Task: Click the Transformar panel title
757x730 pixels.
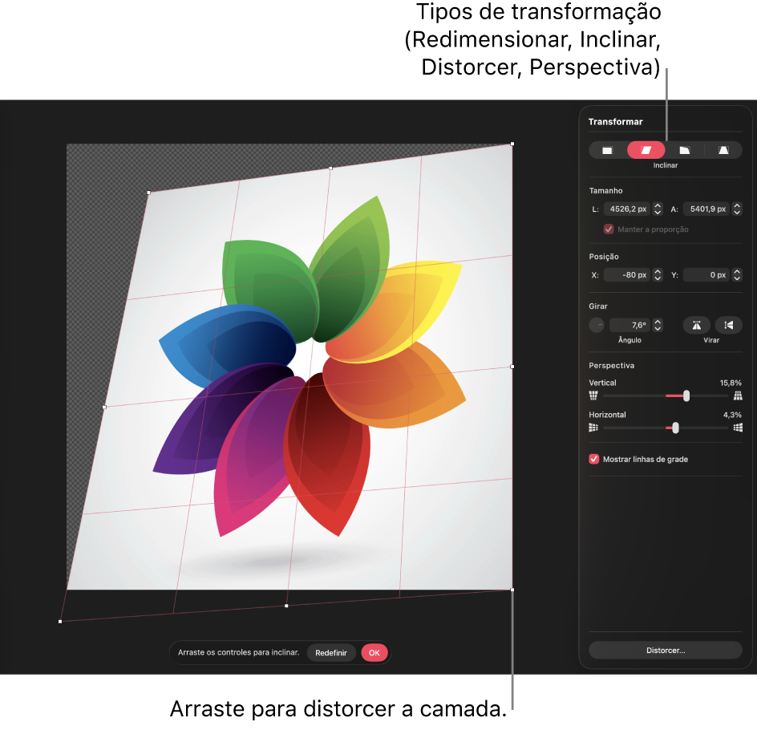Action: point(615,122)
